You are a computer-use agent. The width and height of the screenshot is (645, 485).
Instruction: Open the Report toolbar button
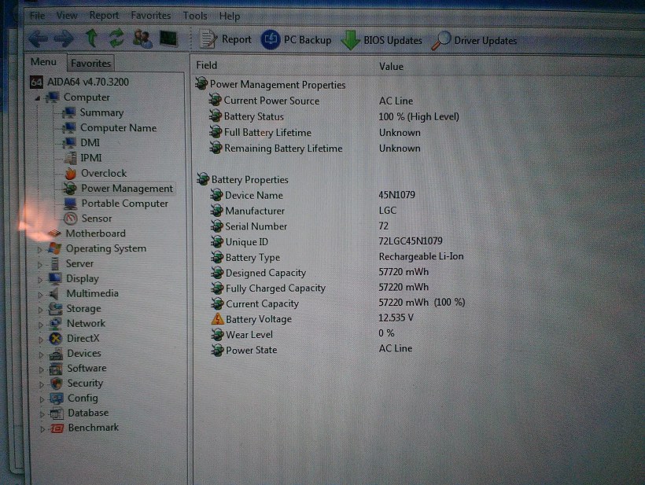[226, 40]
